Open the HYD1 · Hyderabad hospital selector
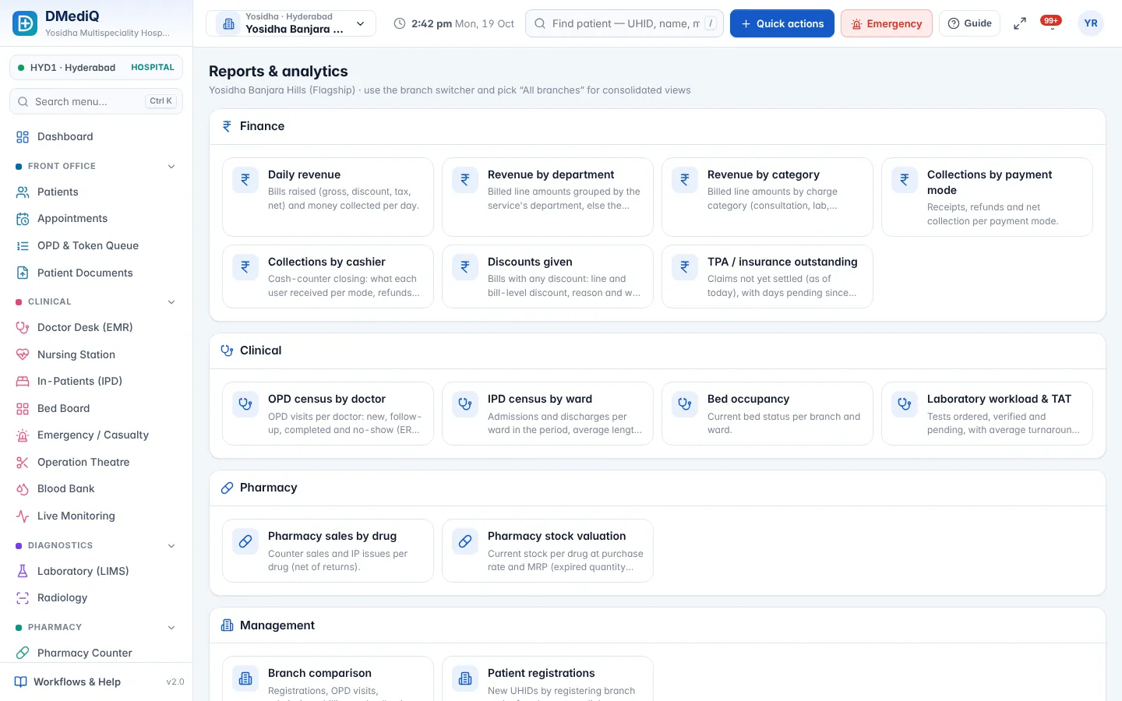 click(96, 68)
